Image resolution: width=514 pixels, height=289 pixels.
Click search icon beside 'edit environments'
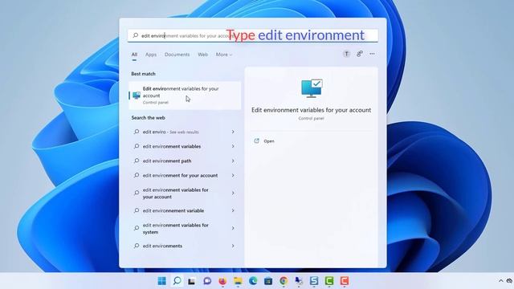coord(137,246)
